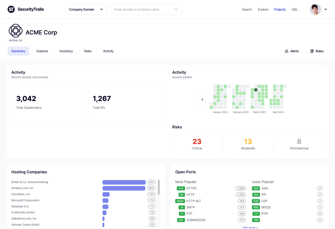Focus the domain or company name search field
Screen dimensions: 335x229
pos(146,9)
